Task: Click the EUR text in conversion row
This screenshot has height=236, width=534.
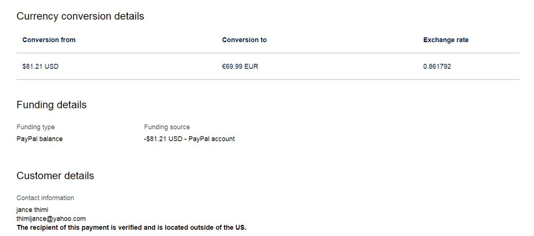Action: point(251,66)
